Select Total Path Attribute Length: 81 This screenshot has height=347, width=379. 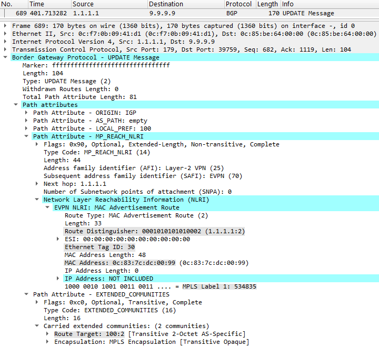pyautogui.click(x=79, y=97)
